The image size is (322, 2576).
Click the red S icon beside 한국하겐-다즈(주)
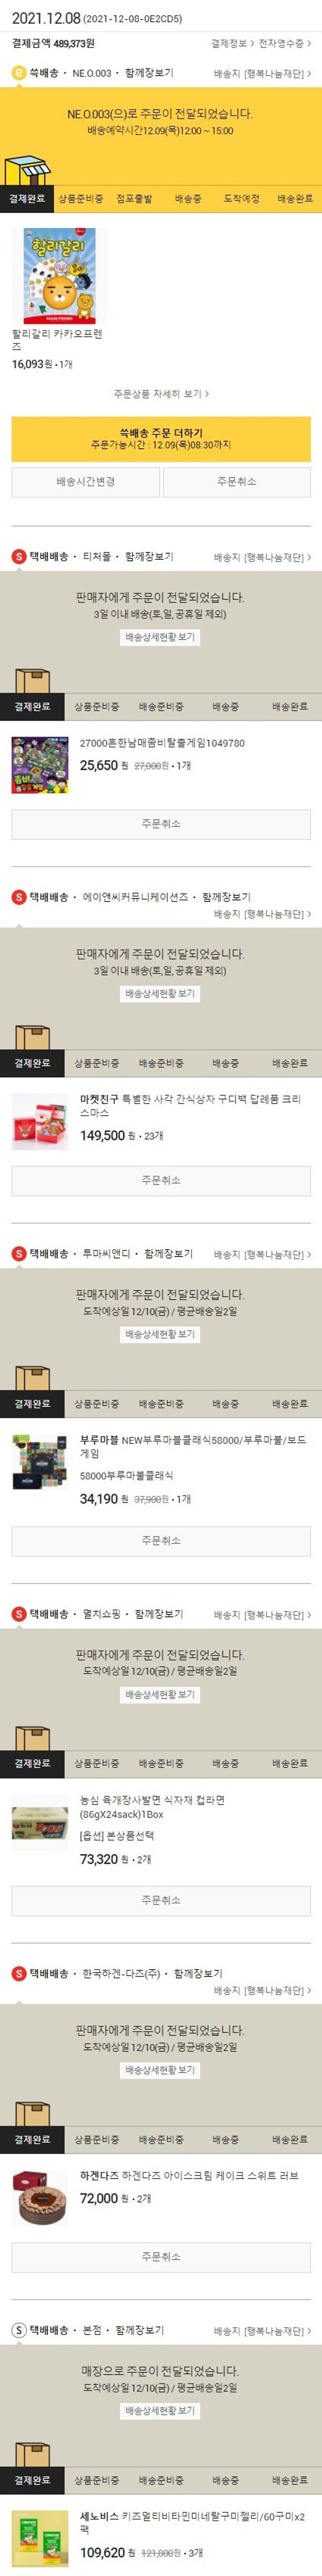pos(18,1973)
